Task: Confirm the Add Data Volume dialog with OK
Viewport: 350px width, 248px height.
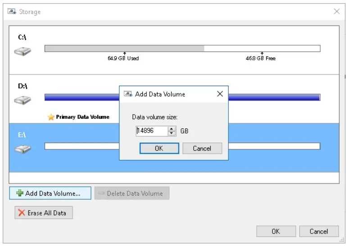Action: [159, 148]
